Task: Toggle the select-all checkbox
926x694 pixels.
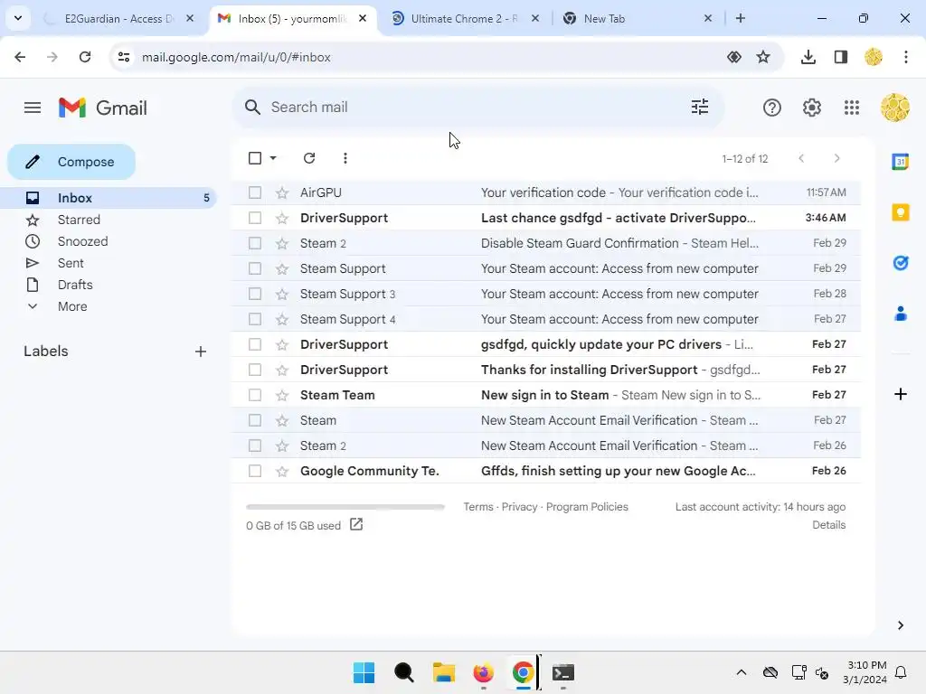Action: (x=255, y=158)
